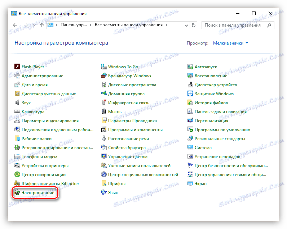Go up one level with Up arrow
Screen dimensions: 287x229
(42, 25)
